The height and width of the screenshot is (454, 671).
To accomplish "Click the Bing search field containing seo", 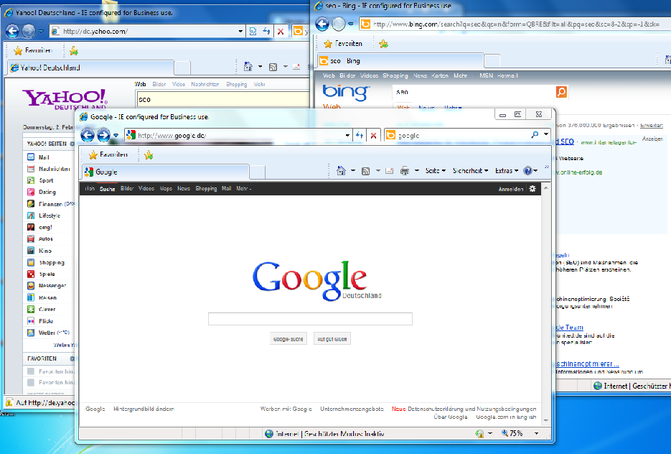I will tap(474, 92).
